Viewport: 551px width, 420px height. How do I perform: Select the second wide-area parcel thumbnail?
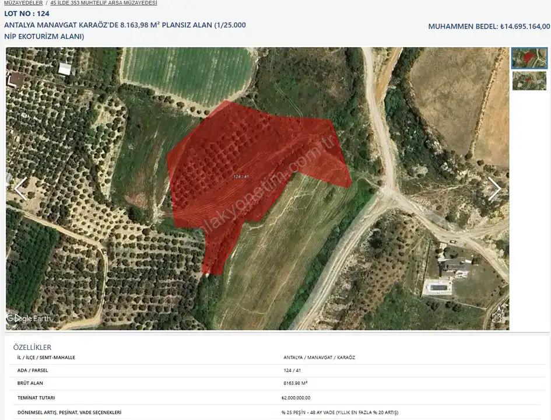[529, 80]
